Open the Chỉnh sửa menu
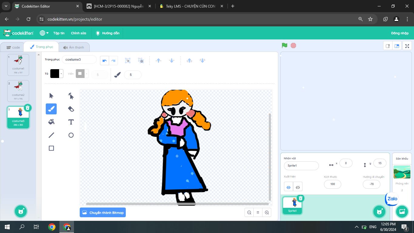 78,33
